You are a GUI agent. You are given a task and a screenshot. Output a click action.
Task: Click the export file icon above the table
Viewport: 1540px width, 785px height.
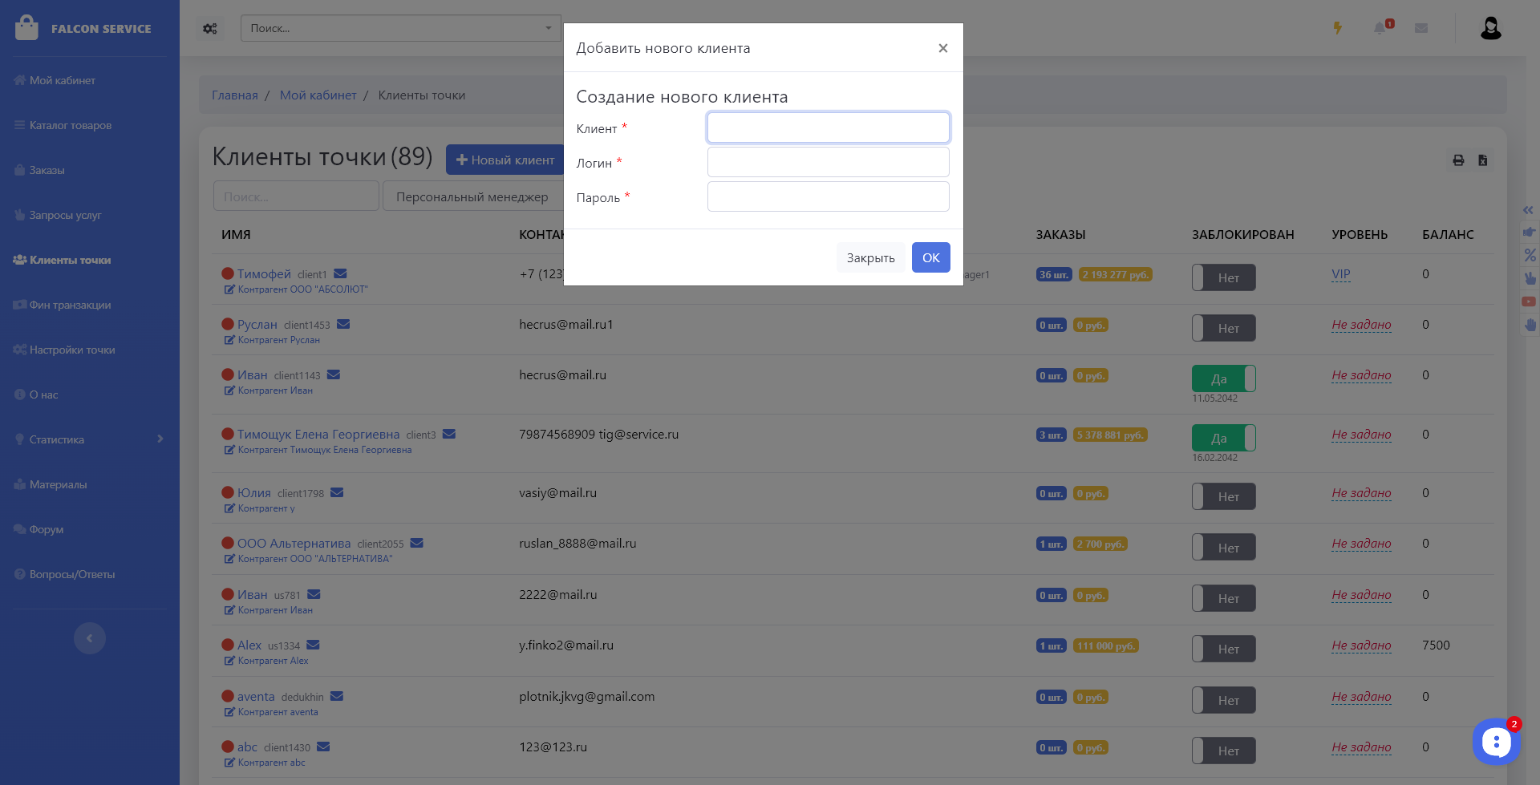click(x=1483, y=160)
